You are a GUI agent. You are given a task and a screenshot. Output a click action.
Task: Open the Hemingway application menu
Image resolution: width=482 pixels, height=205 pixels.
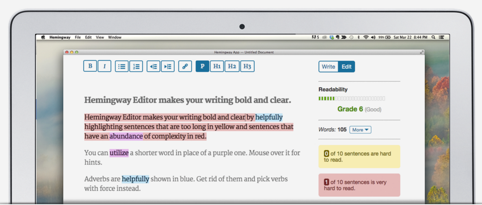click(60, 37)
